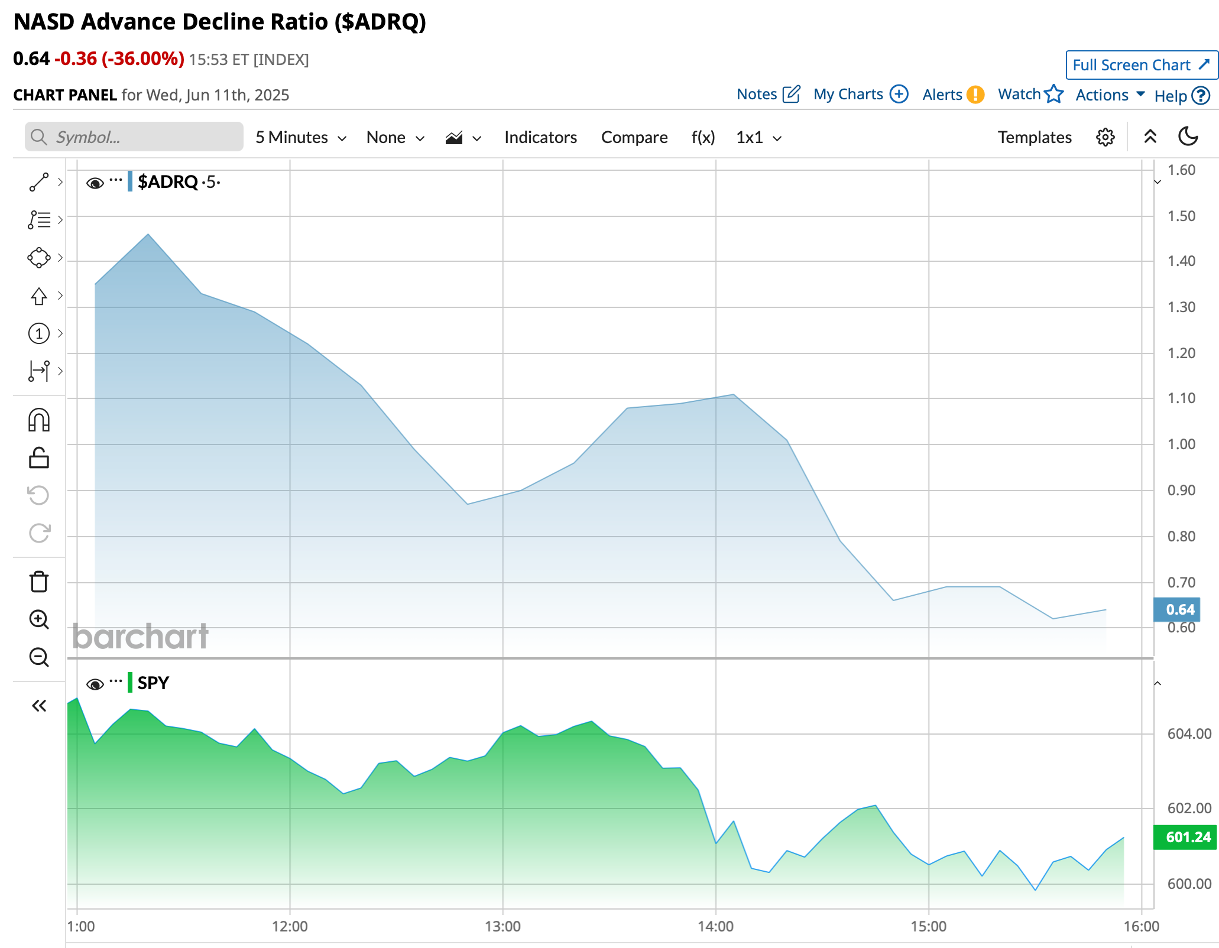The width and height of the screenshot is (1219, 948).
Task: Open chart settings gear icon
Action: pyautogui.click(x=1105, y=137)
